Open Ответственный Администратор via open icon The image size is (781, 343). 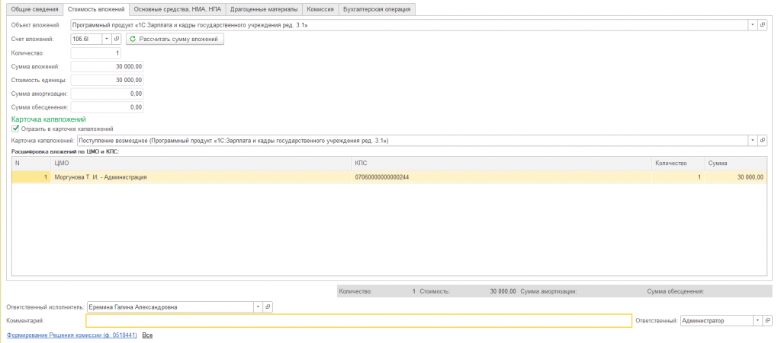tap(767, 321)
